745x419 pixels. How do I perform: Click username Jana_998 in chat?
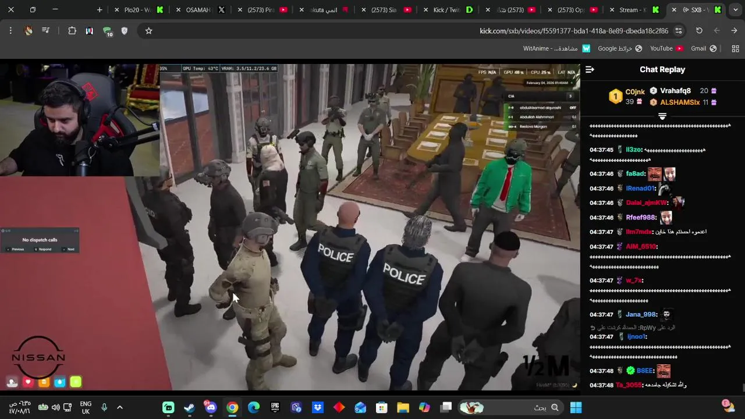pyautogui.click(x=640, y=315)
